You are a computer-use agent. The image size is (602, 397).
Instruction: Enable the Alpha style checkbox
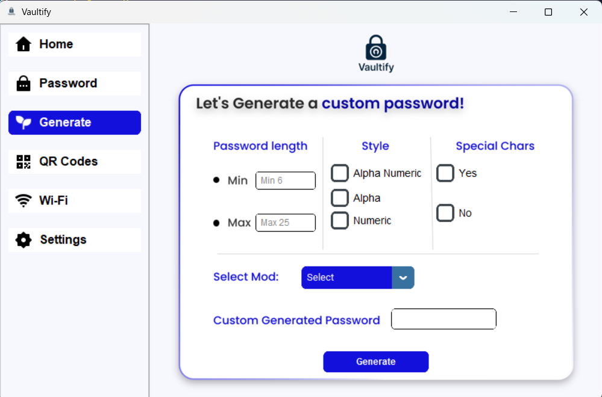[340, 198]
